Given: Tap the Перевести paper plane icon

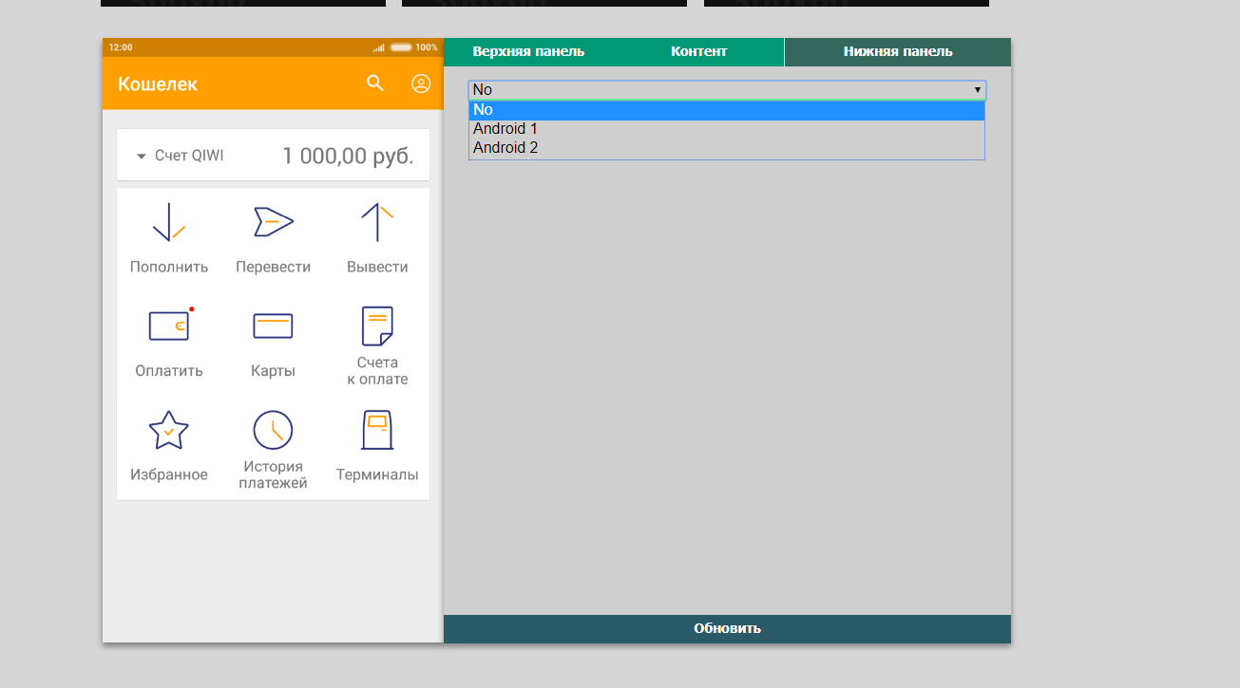Looking at the screenshot, I should click(x=273, y=222).
